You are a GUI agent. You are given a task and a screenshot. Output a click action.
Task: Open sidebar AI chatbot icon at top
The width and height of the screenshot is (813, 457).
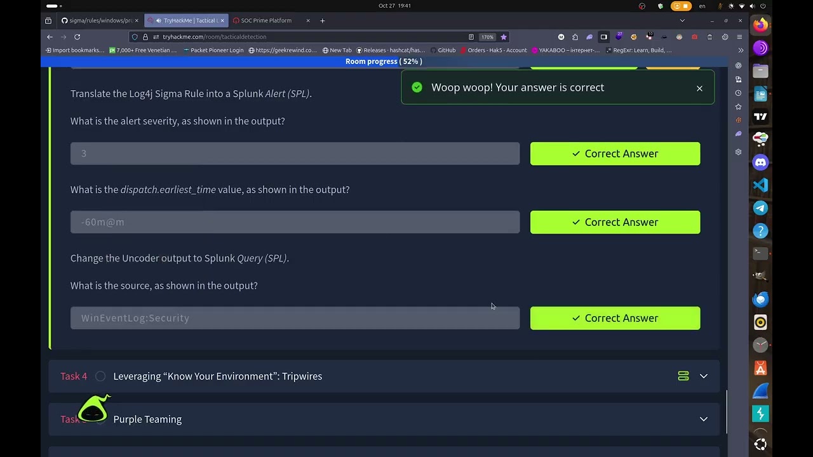point(738,65)
